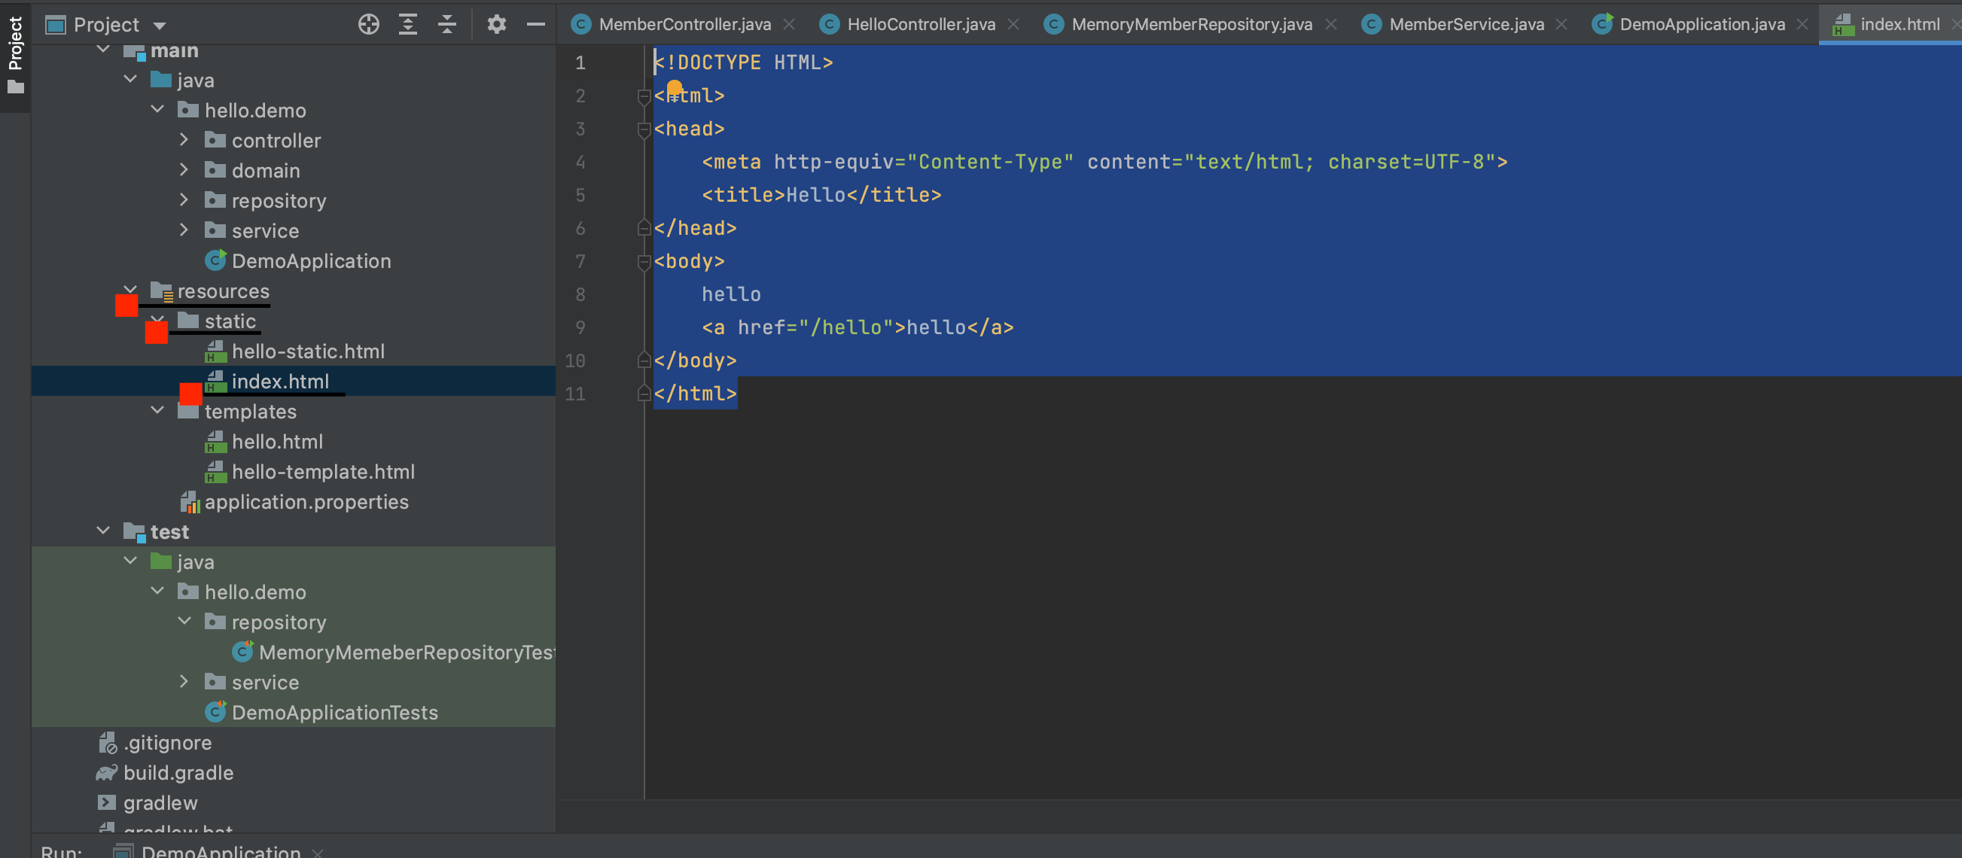The image size is (1962, 858).
Task: Close the MemberController.java tab
Action: 789,24
